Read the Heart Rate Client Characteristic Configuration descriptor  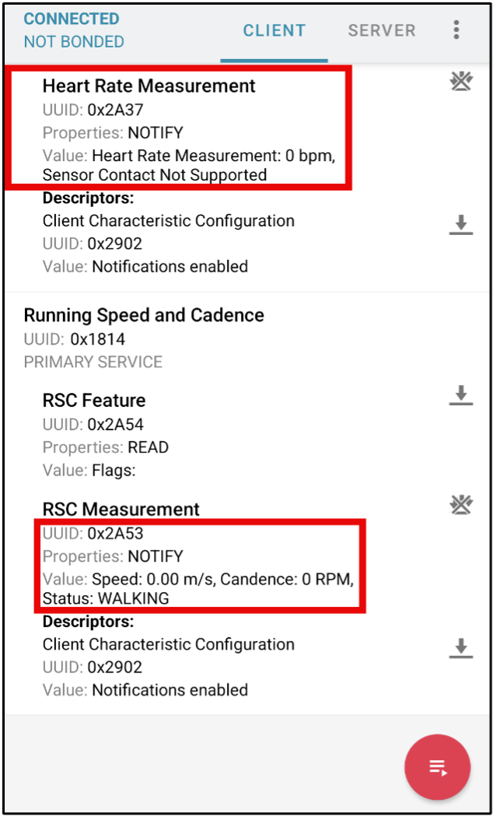click(x=461, y=225)
